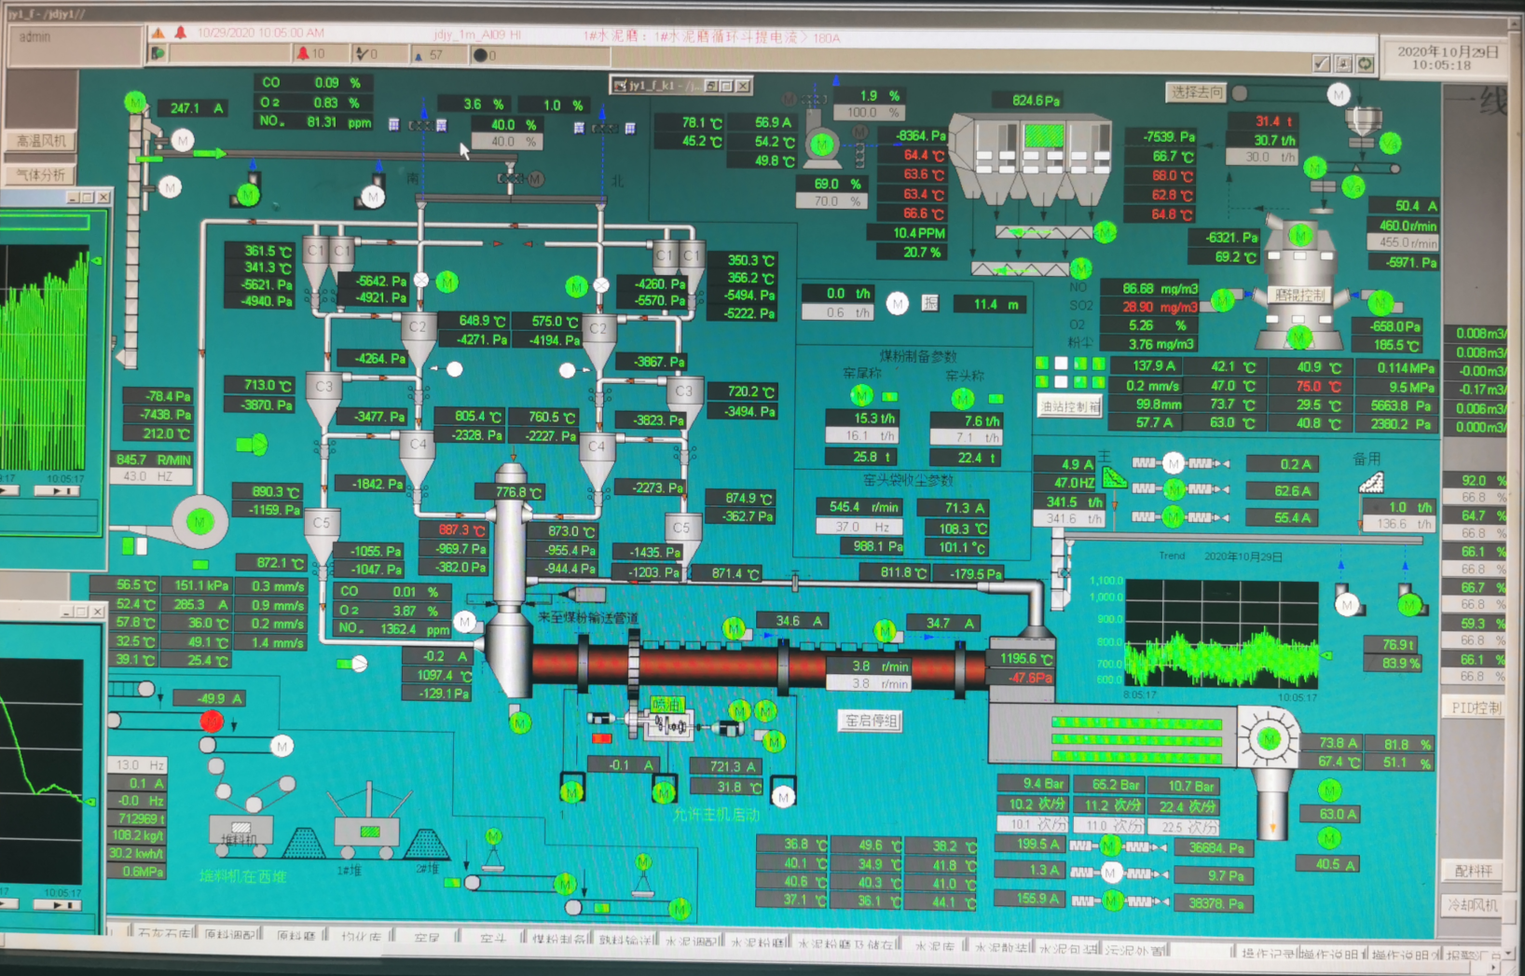This screenshot has height=976, width=1525.
Task: Click the 窑启停组 kiln start-stop button
Action: (871, 721)
